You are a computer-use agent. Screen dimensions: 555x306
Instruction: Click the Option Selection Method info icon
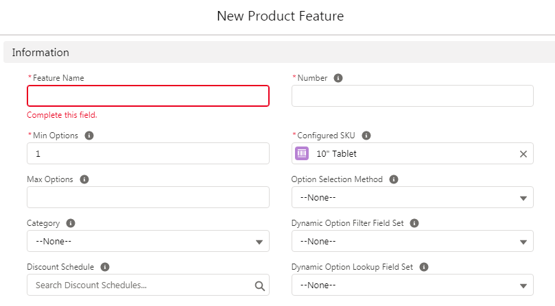coord(394,179)
